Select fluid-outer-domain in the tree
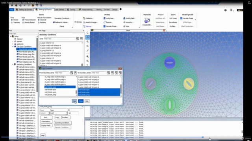The width and height of the screenshot is (252, 141). 27,59
